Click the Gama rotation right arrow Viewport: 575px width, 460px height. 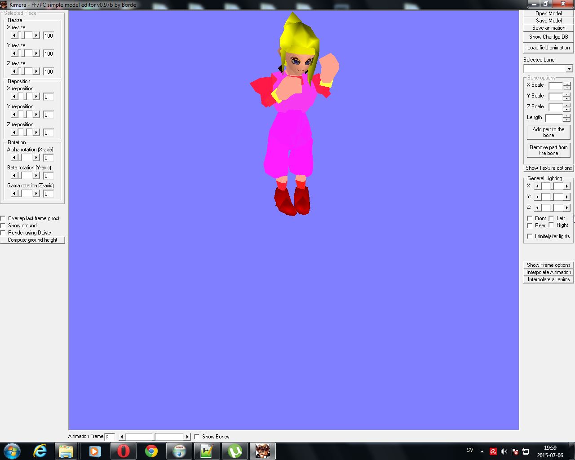[x=36, y=193]
